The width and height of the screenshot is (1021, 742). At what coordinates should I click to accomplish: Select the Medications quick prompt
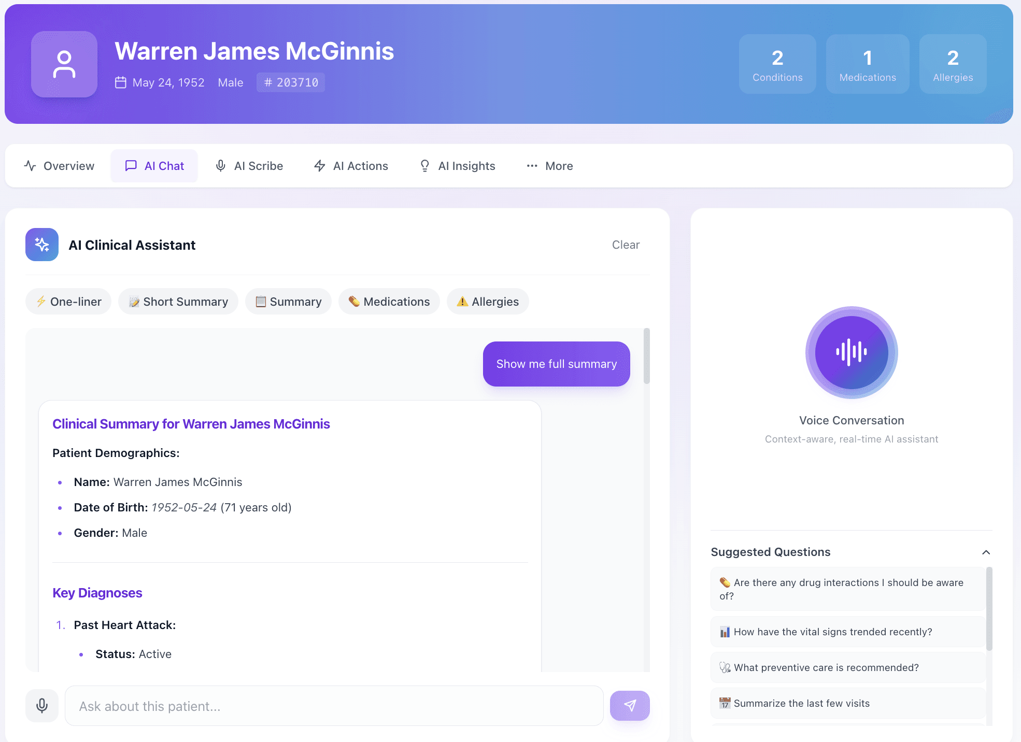coord(389,301)
